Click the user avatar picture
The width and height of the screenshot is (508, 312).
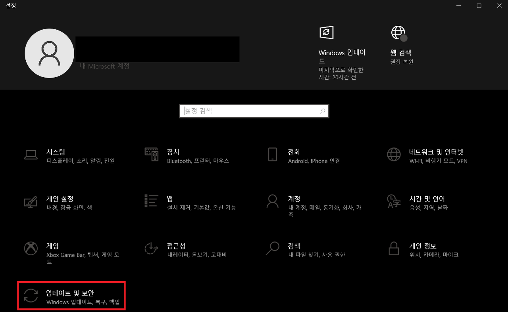pyautogui.click(x=49, y=53)
